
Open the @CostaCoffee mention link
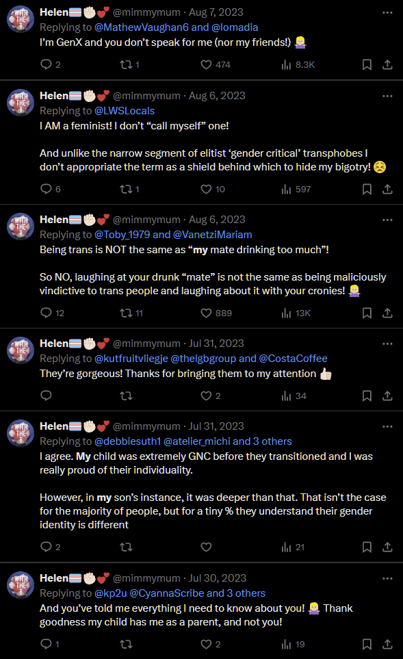click(x=293, y=359)
